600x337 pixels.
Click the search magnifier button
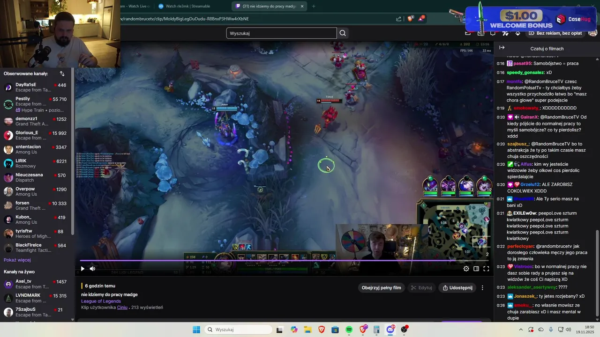click(x=343, y=33)
